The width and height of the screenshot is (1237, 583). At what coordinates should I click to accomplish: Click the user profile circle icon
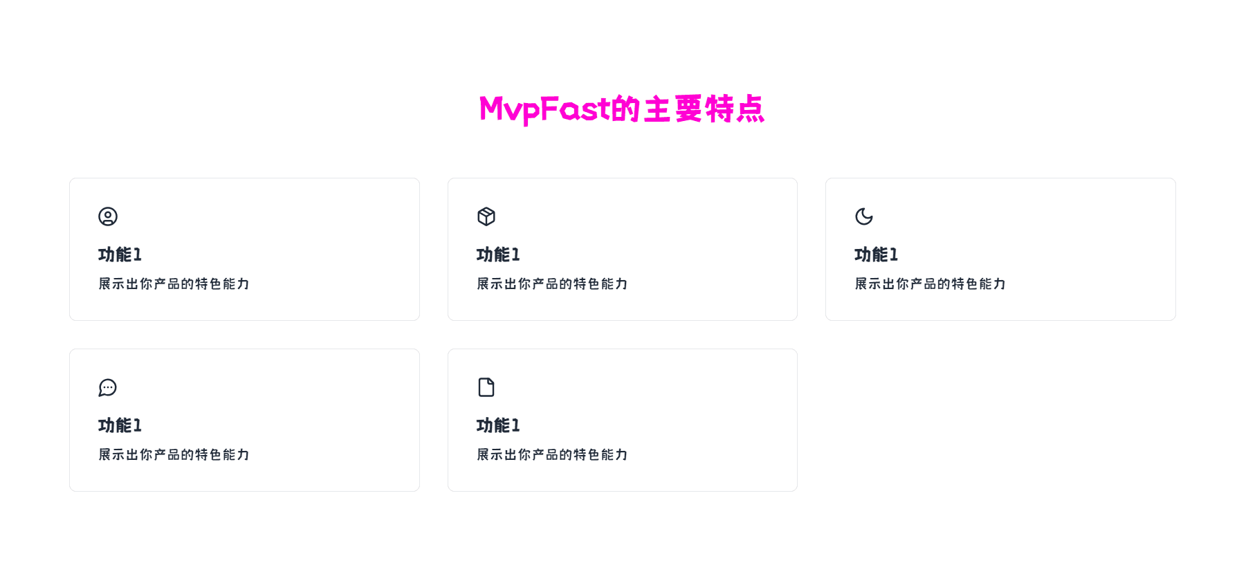[x=108, y=216]
